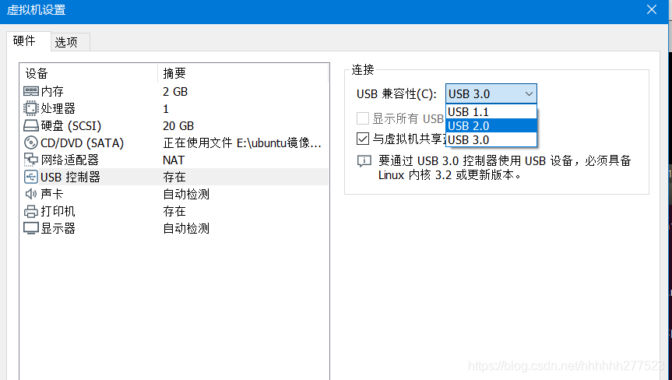This screenshot has height=380, width=672.
Task: Select the 内存 device row
Action: [174, 91]
